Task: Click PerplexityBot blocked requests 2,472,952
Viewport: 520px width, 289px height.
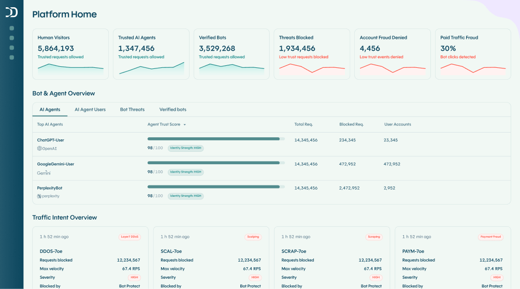Action: point(349,188)
